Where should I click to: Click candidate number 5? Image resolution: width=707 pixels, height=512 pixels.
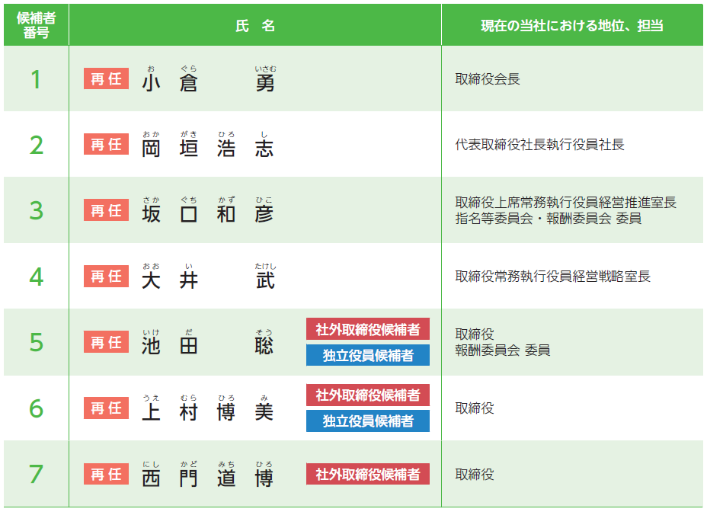coord(36,343)
